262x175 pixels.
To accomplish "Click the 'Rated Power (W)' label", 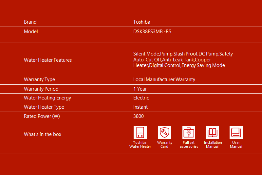I will pos(42,116).
